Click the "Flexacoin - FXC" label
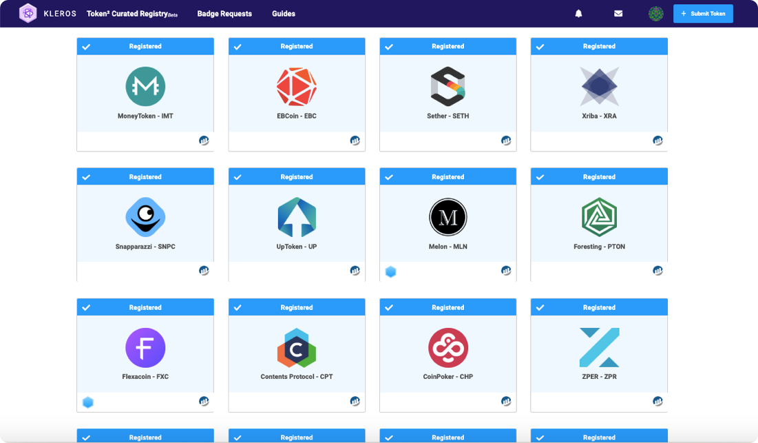758x443 pixels. [x=145, y=377]
